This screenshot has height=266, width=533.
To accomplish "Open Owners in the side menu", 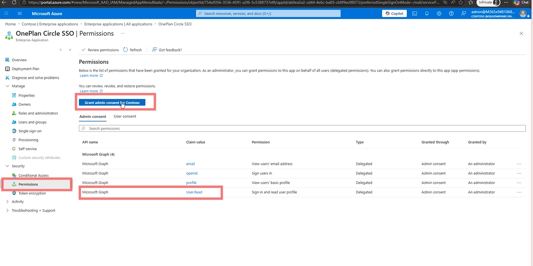I will click(x=24, y=104).
